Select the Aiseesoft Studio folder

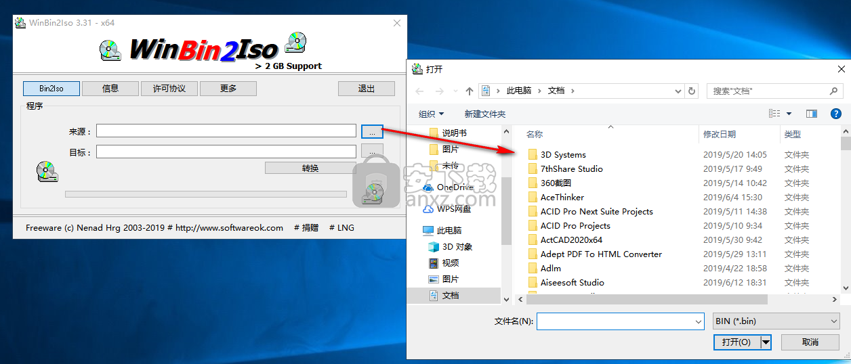[x=573, y=282]
